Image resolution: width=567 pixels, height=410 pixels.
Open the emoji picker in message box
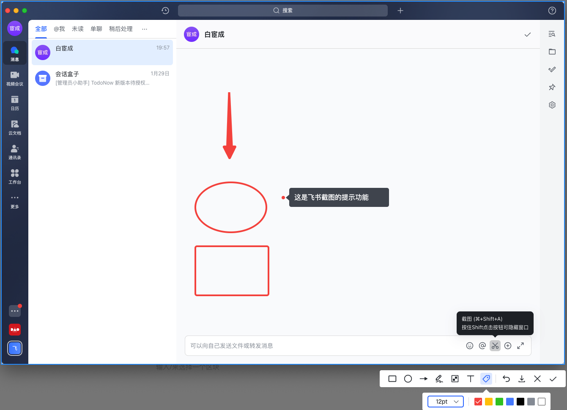point(470,346)
